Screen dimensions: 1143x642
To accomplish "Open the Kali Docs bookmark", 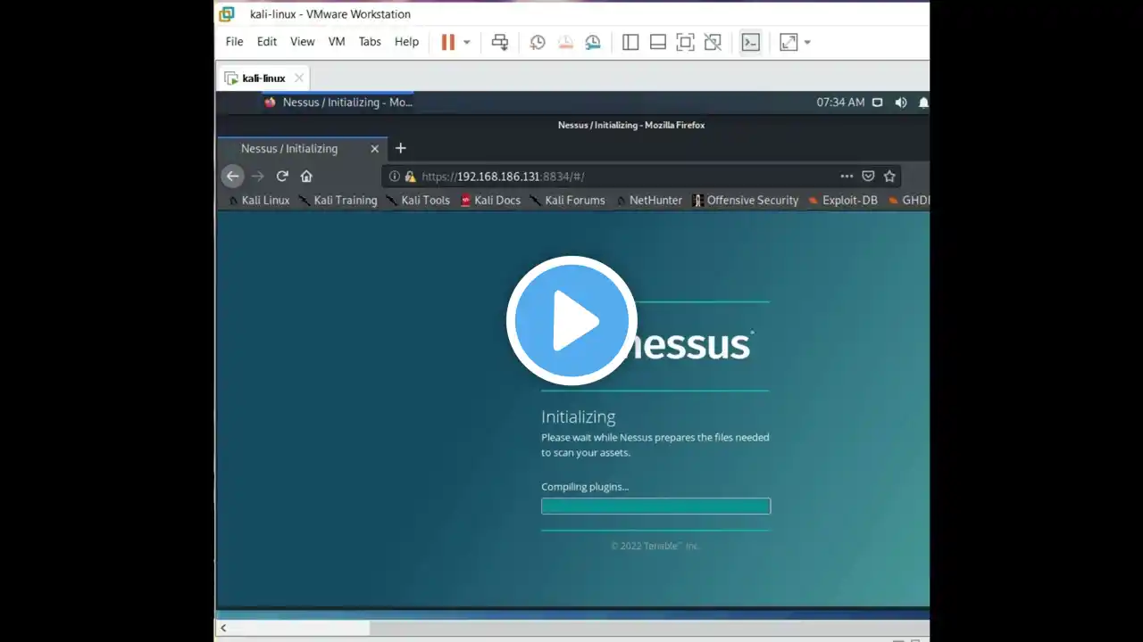I will tap(490, 201).
